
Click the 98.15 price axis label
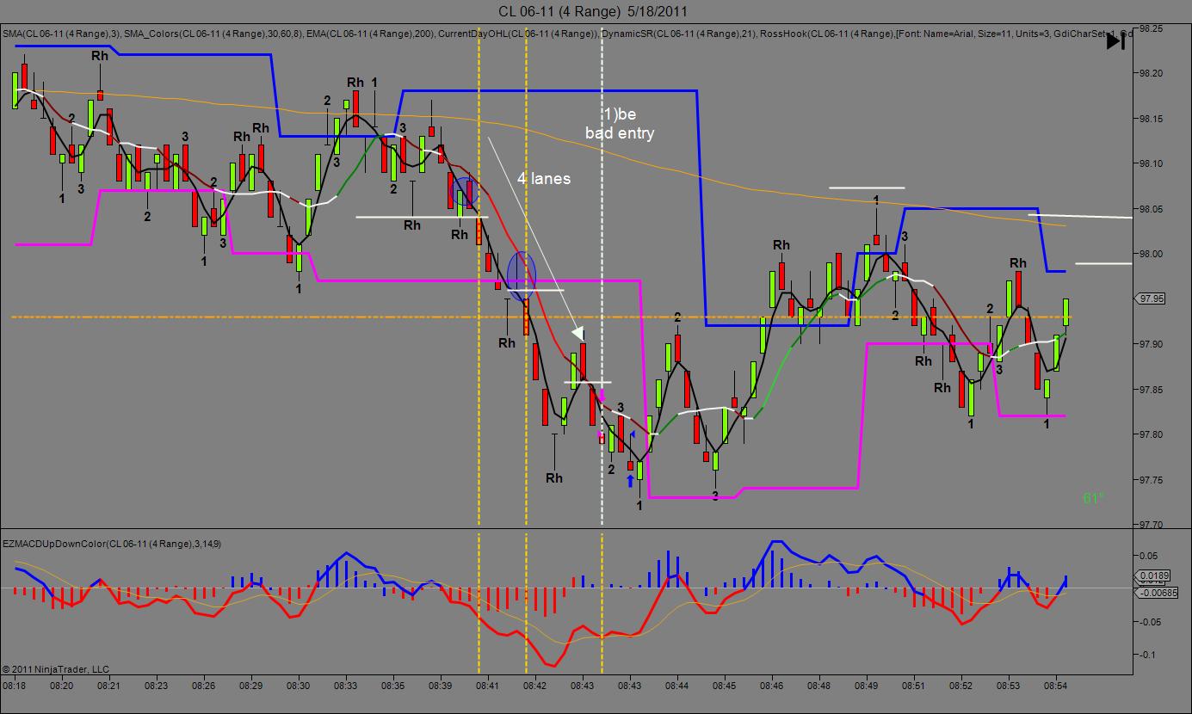pos(1152,119)
